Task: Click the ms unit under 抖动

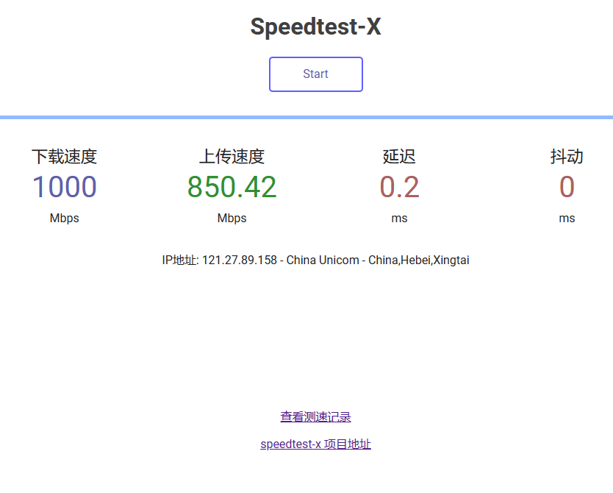Action: tap(567, 219)
